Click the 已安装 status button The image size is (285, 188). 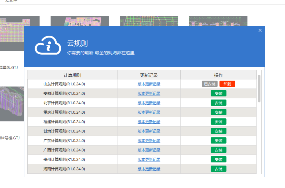[x=210, y=84]
